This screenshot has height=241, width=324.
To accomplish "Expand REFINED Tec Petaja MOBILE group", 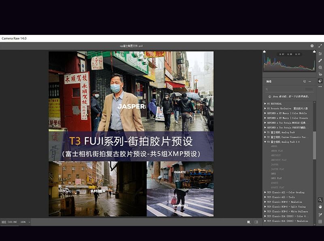I will (x=265, y=123).
